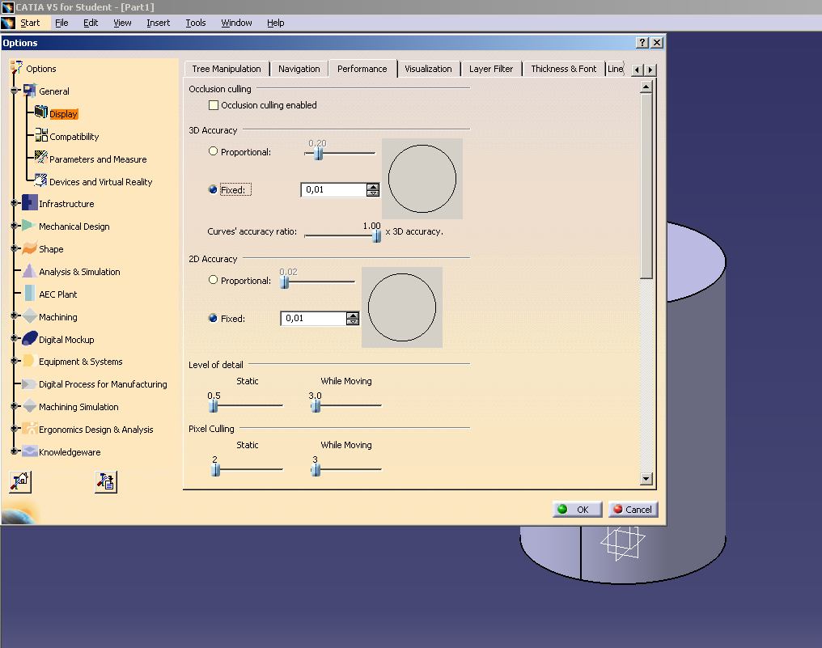Click the Options dialog help question mark

[x=642, y=43]
